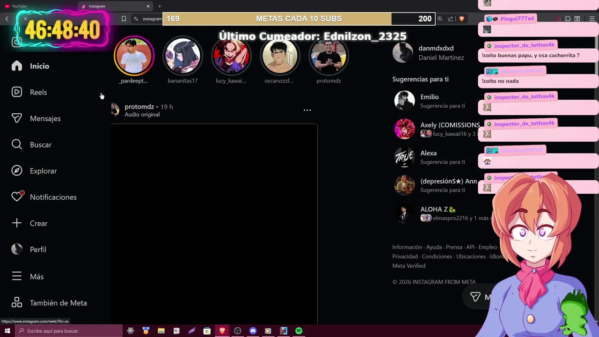Screen dimensions: 599x337
Task: Click Brave icon in the taskbar
Action: [222, 331]
